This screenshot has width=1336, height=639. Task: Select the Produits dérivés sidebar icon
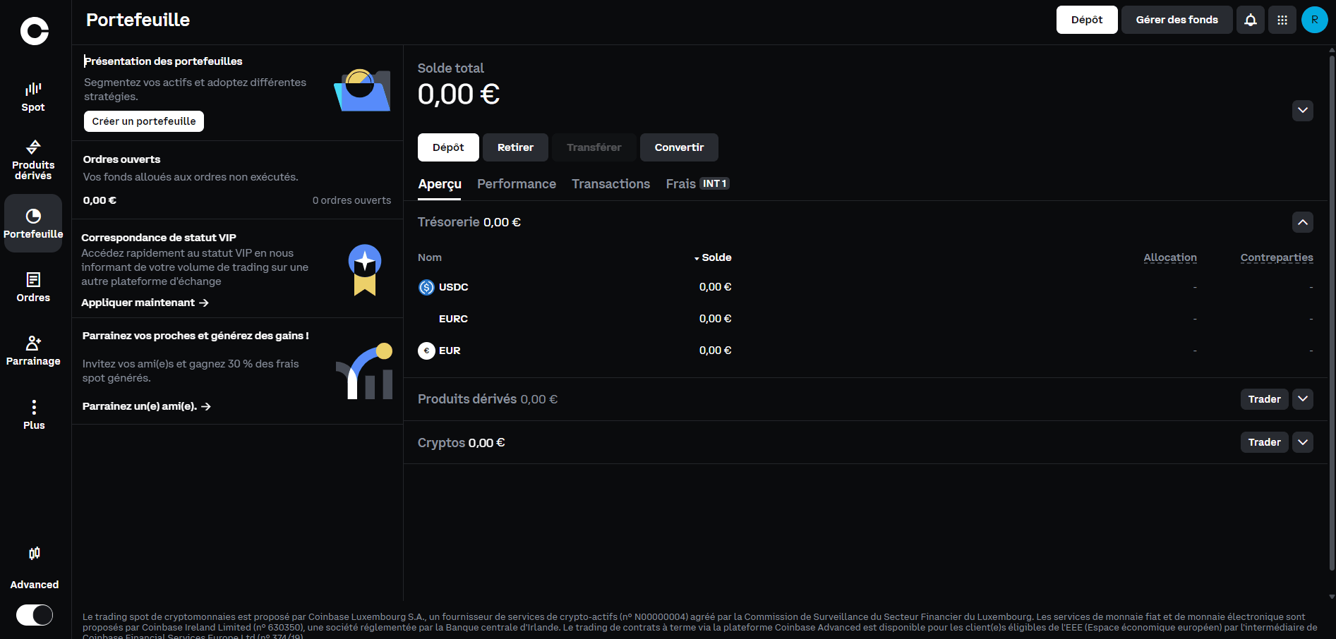tap(32, 159)
